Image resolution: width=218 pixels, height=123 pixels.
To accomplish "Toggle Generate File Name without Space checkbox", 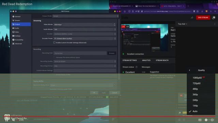I will pos(54,57).
